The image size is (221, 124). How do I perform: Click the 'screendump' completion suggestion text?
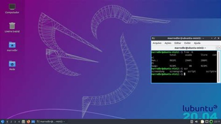click(x=158, y=71)
